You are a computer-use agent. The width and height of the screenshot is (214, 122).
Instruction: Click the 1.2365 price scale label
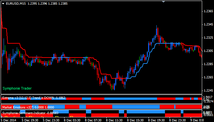pyautogui.click(x=208, y=11)
